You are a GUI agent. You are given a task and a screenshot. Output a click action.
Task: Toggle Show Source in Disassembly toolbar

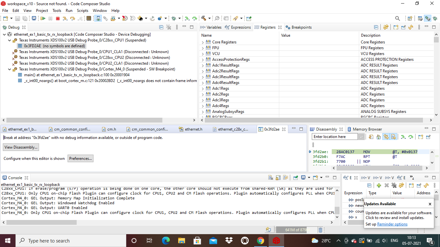click(x=393, y=137)
